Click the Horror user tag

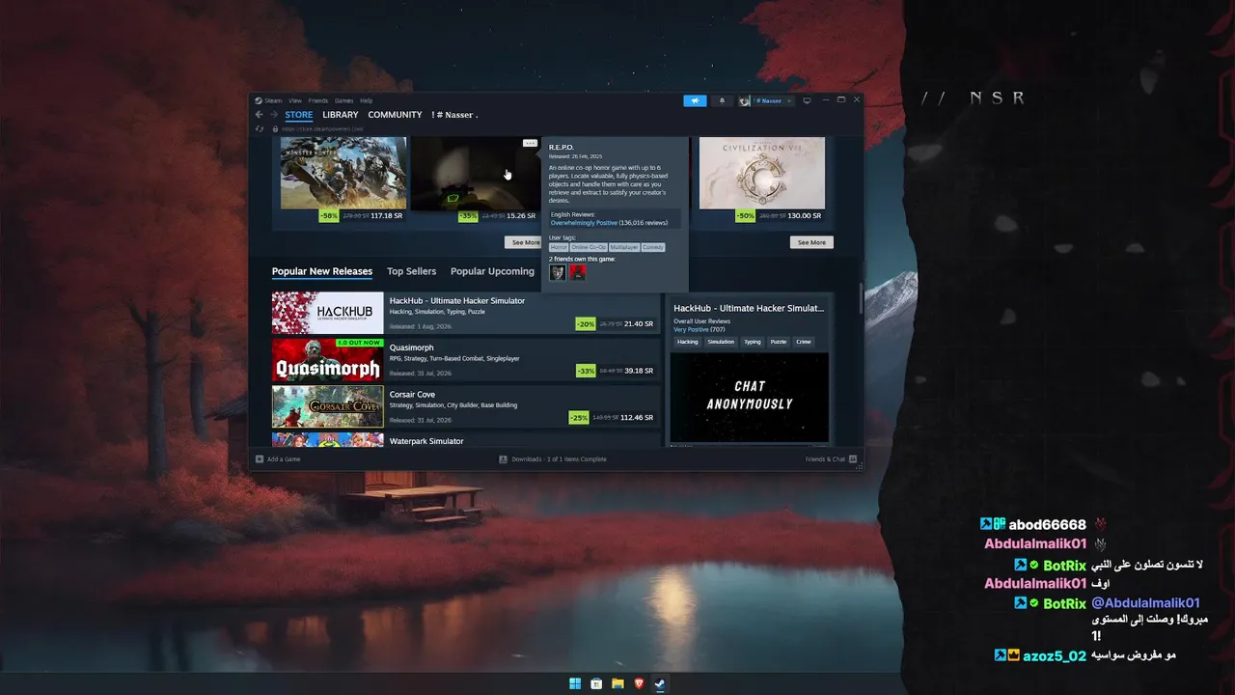(559, 247)
